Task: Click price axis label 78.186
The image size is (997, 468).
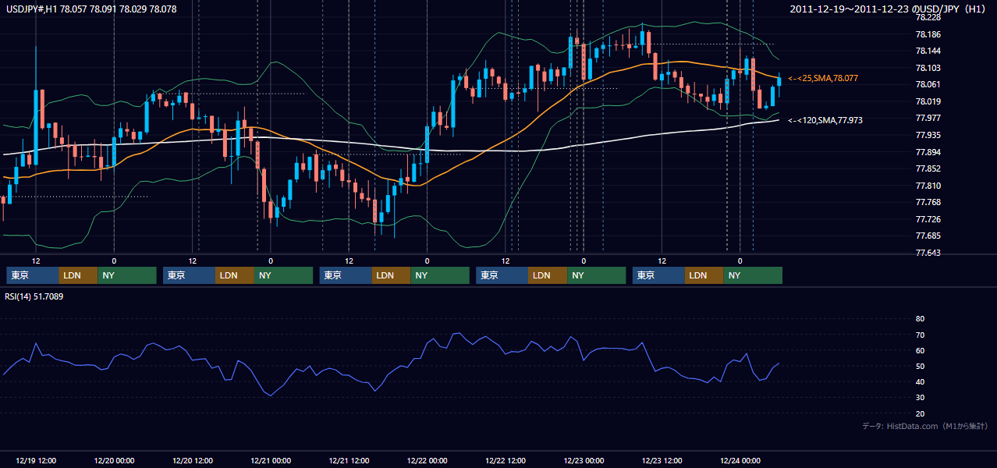Action: [928, 34]
